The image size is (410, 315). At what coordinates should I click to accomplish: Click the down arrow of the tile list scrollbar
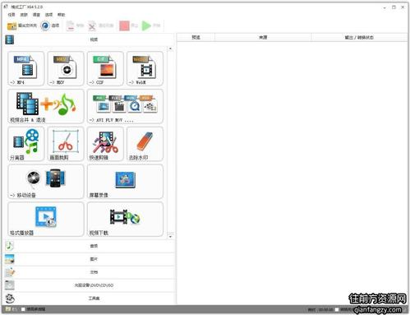pyautogui.click(x=170, y=236)
